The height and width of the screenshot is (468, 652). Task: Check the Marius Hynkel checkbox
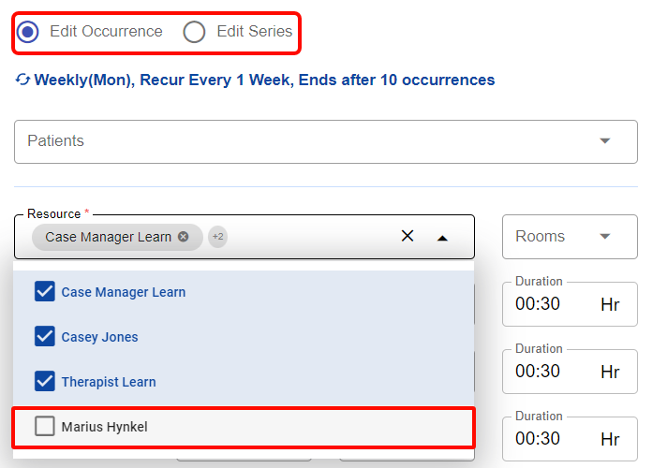coord(45,427)
